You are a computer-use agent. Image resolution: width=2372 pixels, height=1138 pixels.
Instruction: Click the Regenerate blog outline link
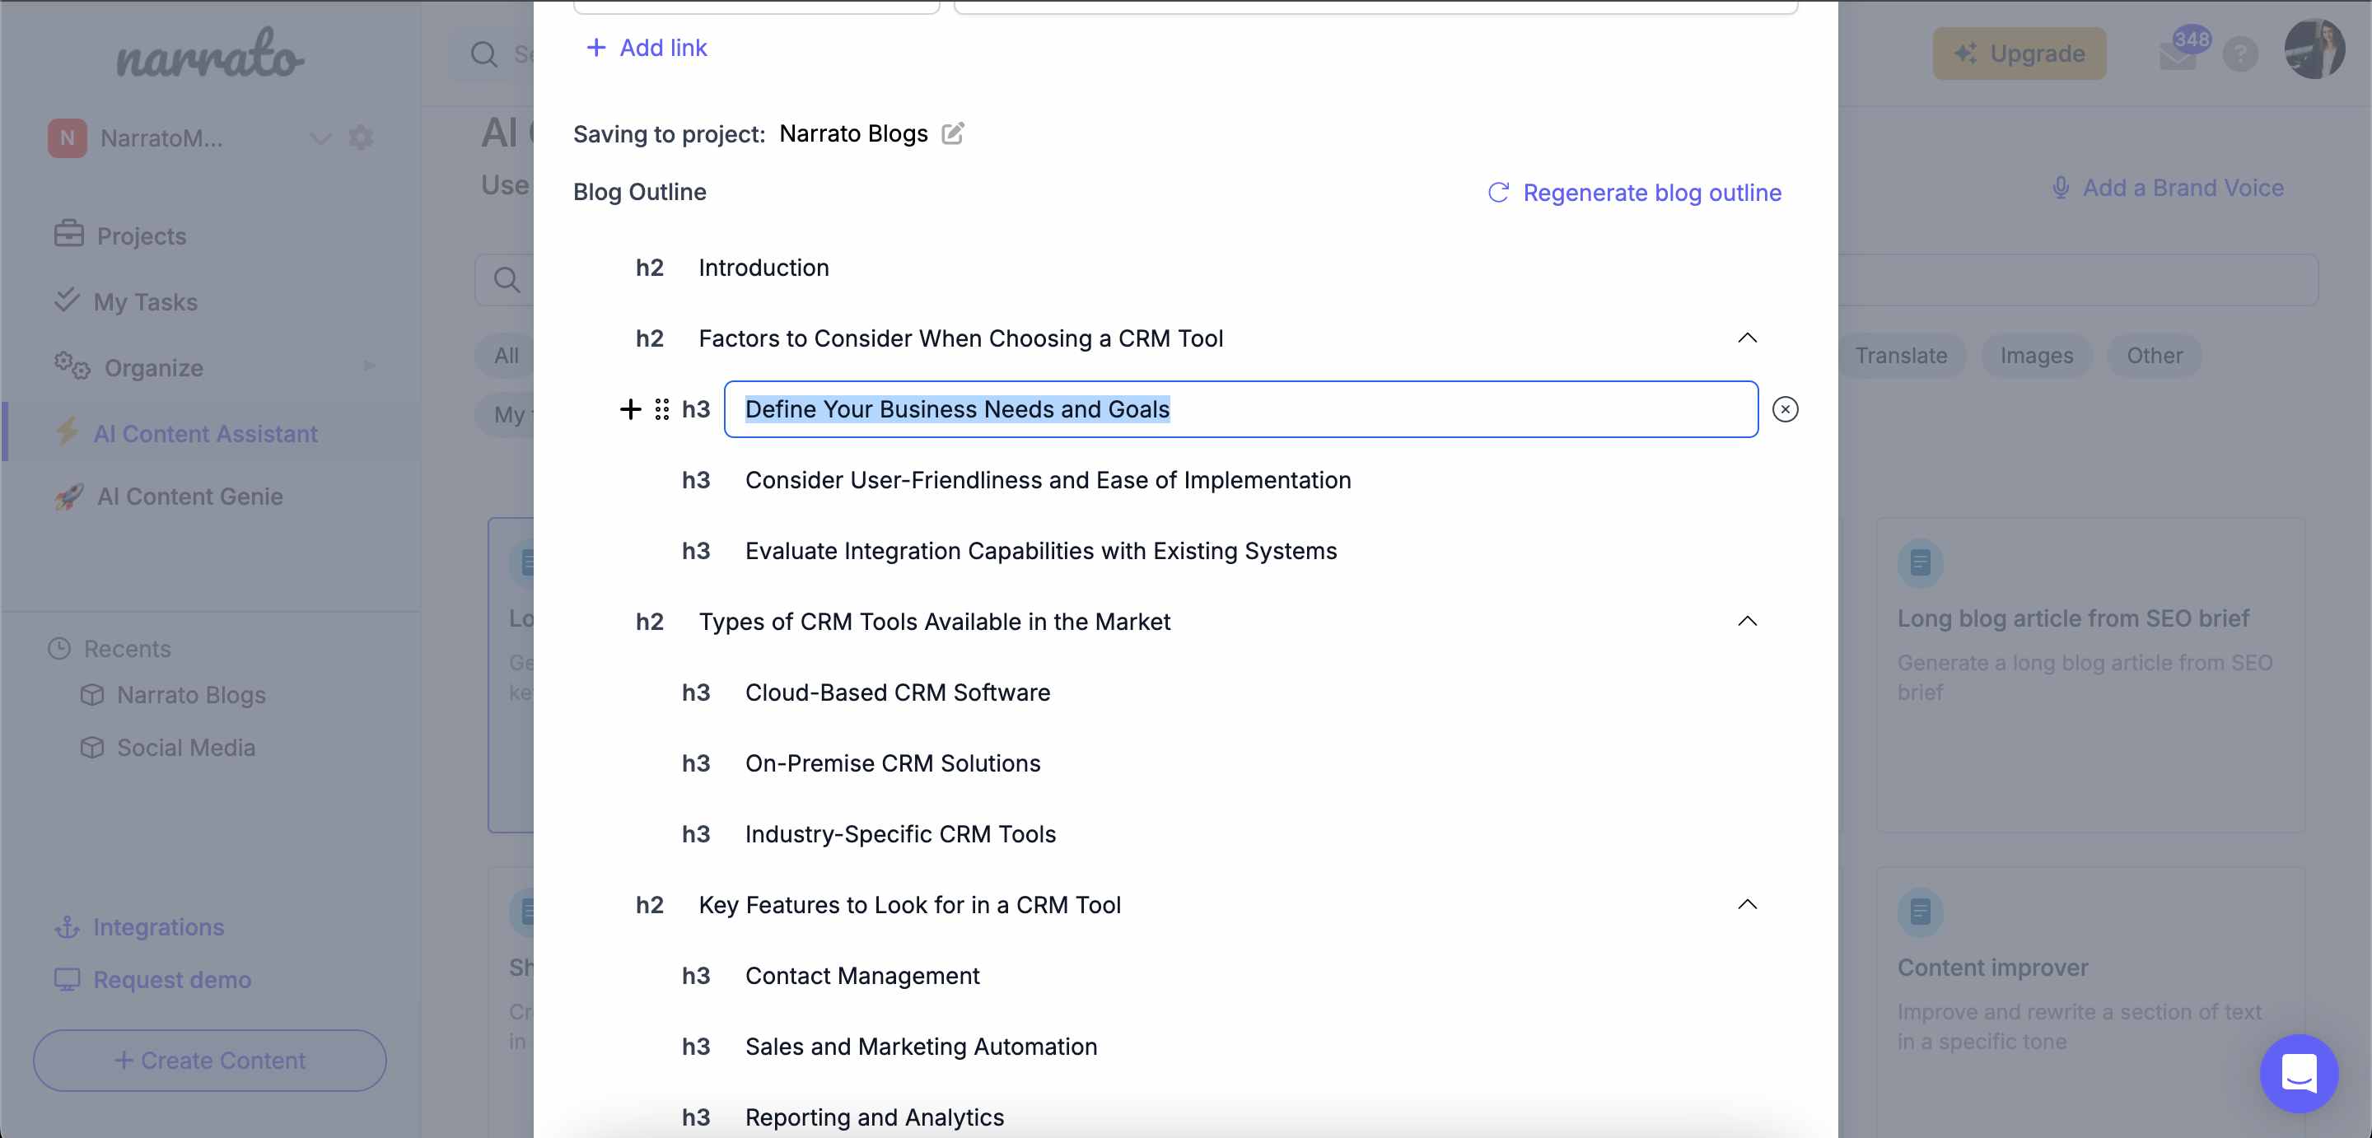pyautogui.click(x=1634, y=193)
